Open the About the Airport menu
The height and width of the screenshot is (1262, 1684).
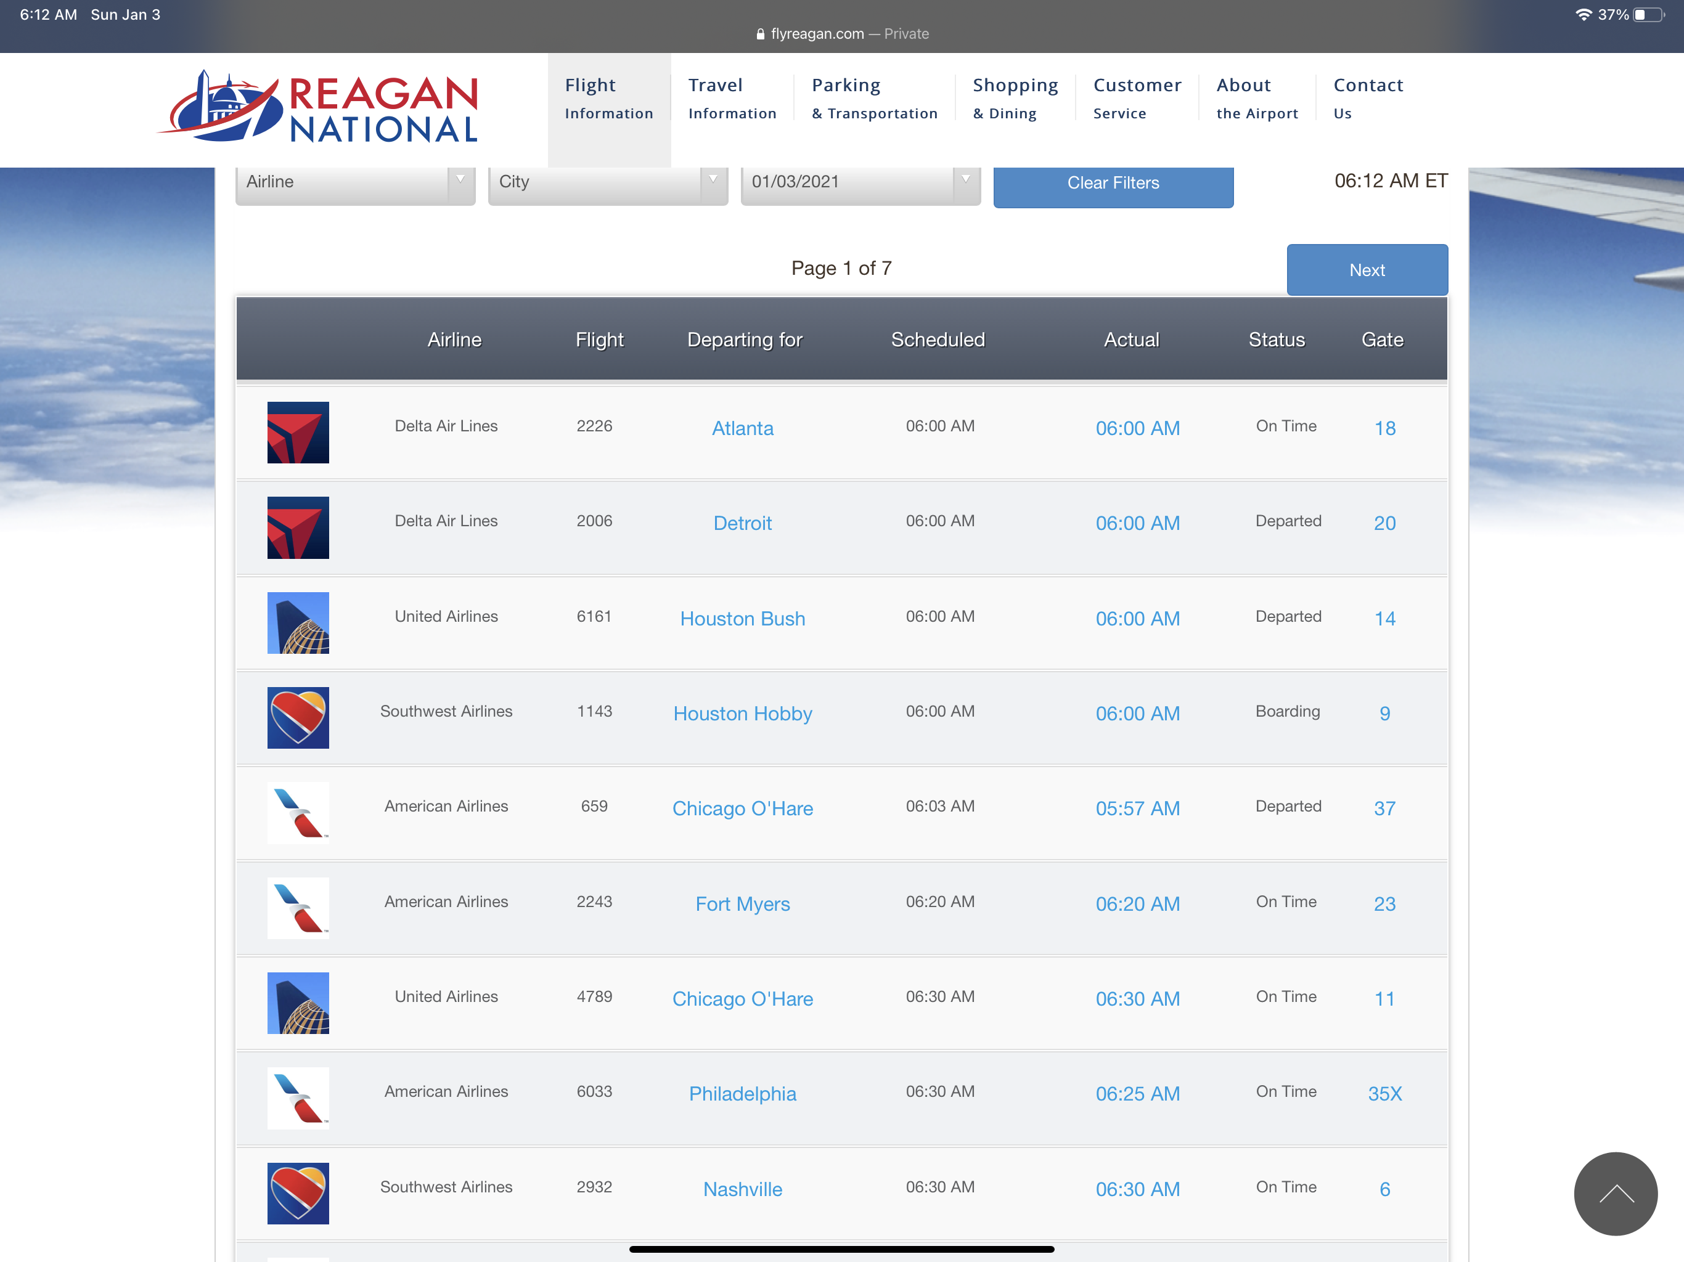point(1257,99)
